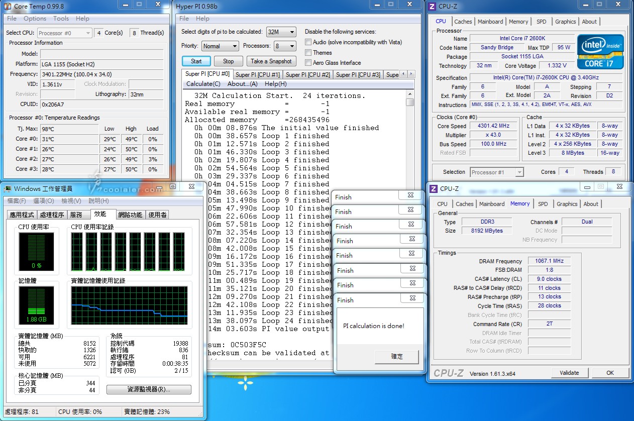Open SPD tab in CPU-Z Memory window
Viewport: 634px width, 421px height.
pos(543,204)
